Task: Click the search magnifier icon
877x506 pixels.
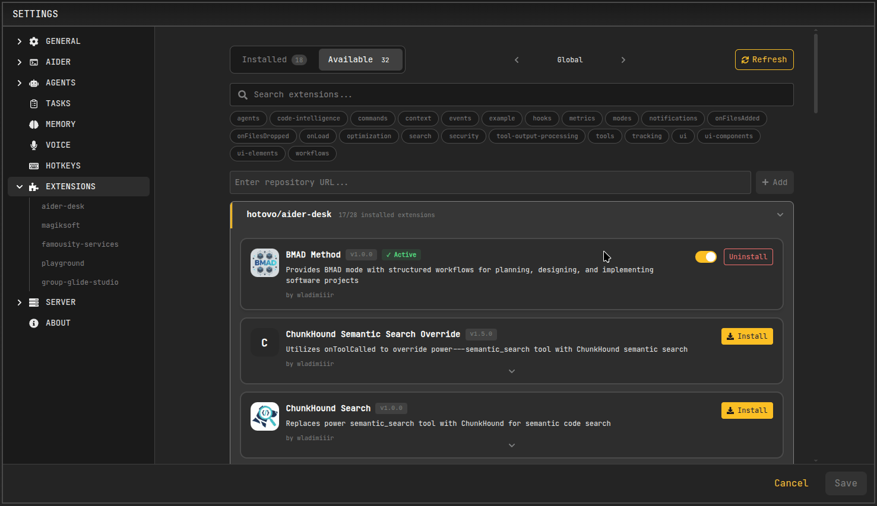Action: [243, 95]
